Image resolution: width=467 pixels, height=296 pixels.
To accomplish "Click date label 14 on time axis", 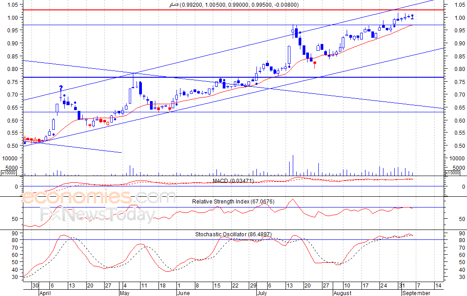I will point(438,285).
